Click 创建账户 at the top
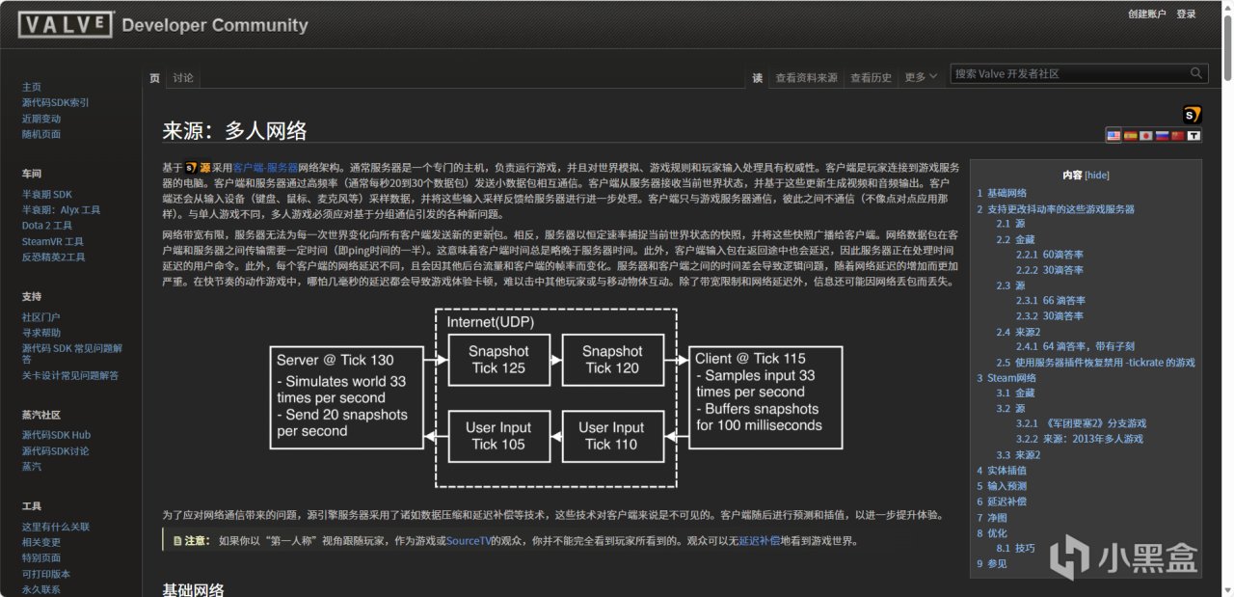This screenshot has height=597, width=1234. point(1147,14)
